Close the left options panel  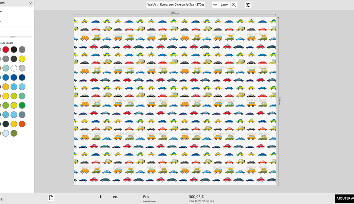30,3
